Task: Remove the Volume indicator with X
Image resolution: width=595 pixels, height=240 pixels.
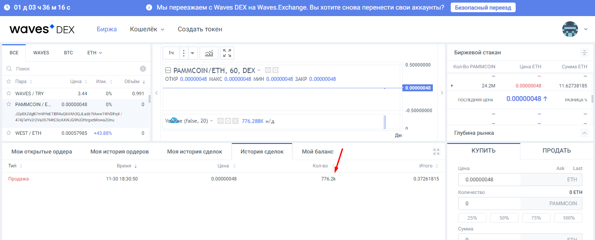Action: point(235,121)
